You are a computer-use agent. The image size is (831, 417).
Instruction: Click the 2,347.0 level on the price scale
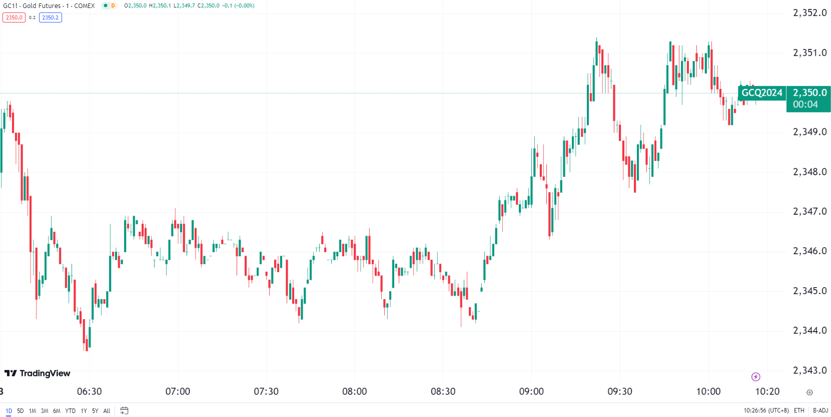(x=809, y=211)
